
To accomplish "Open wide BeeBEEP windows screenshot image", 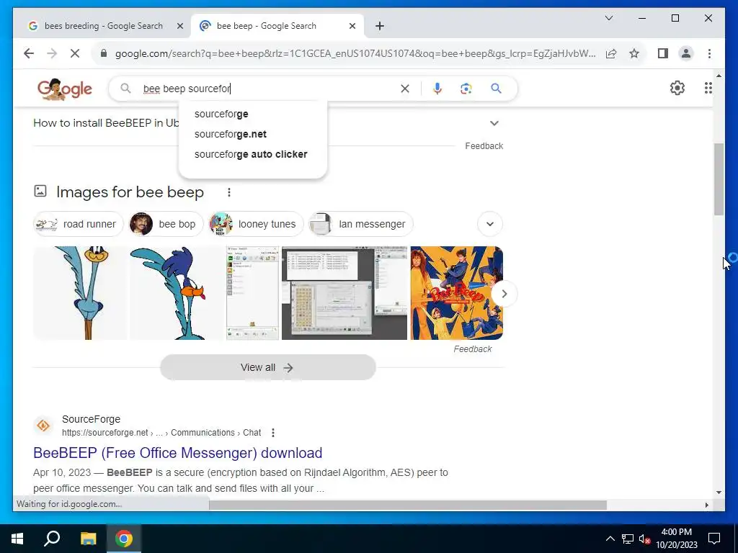I will point(344,292).
